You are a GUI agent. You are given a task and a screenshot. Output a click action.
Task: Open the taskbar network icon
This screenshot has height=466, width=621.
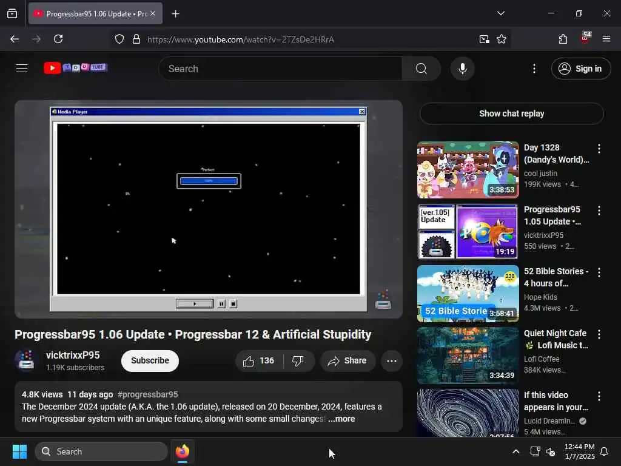(535, 451)
